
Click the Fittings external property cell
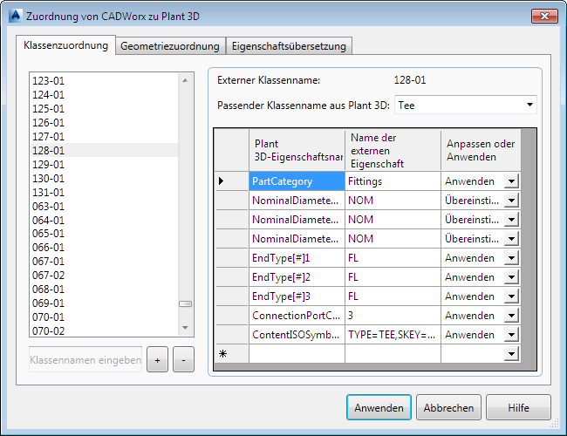[x=393, y=181]
